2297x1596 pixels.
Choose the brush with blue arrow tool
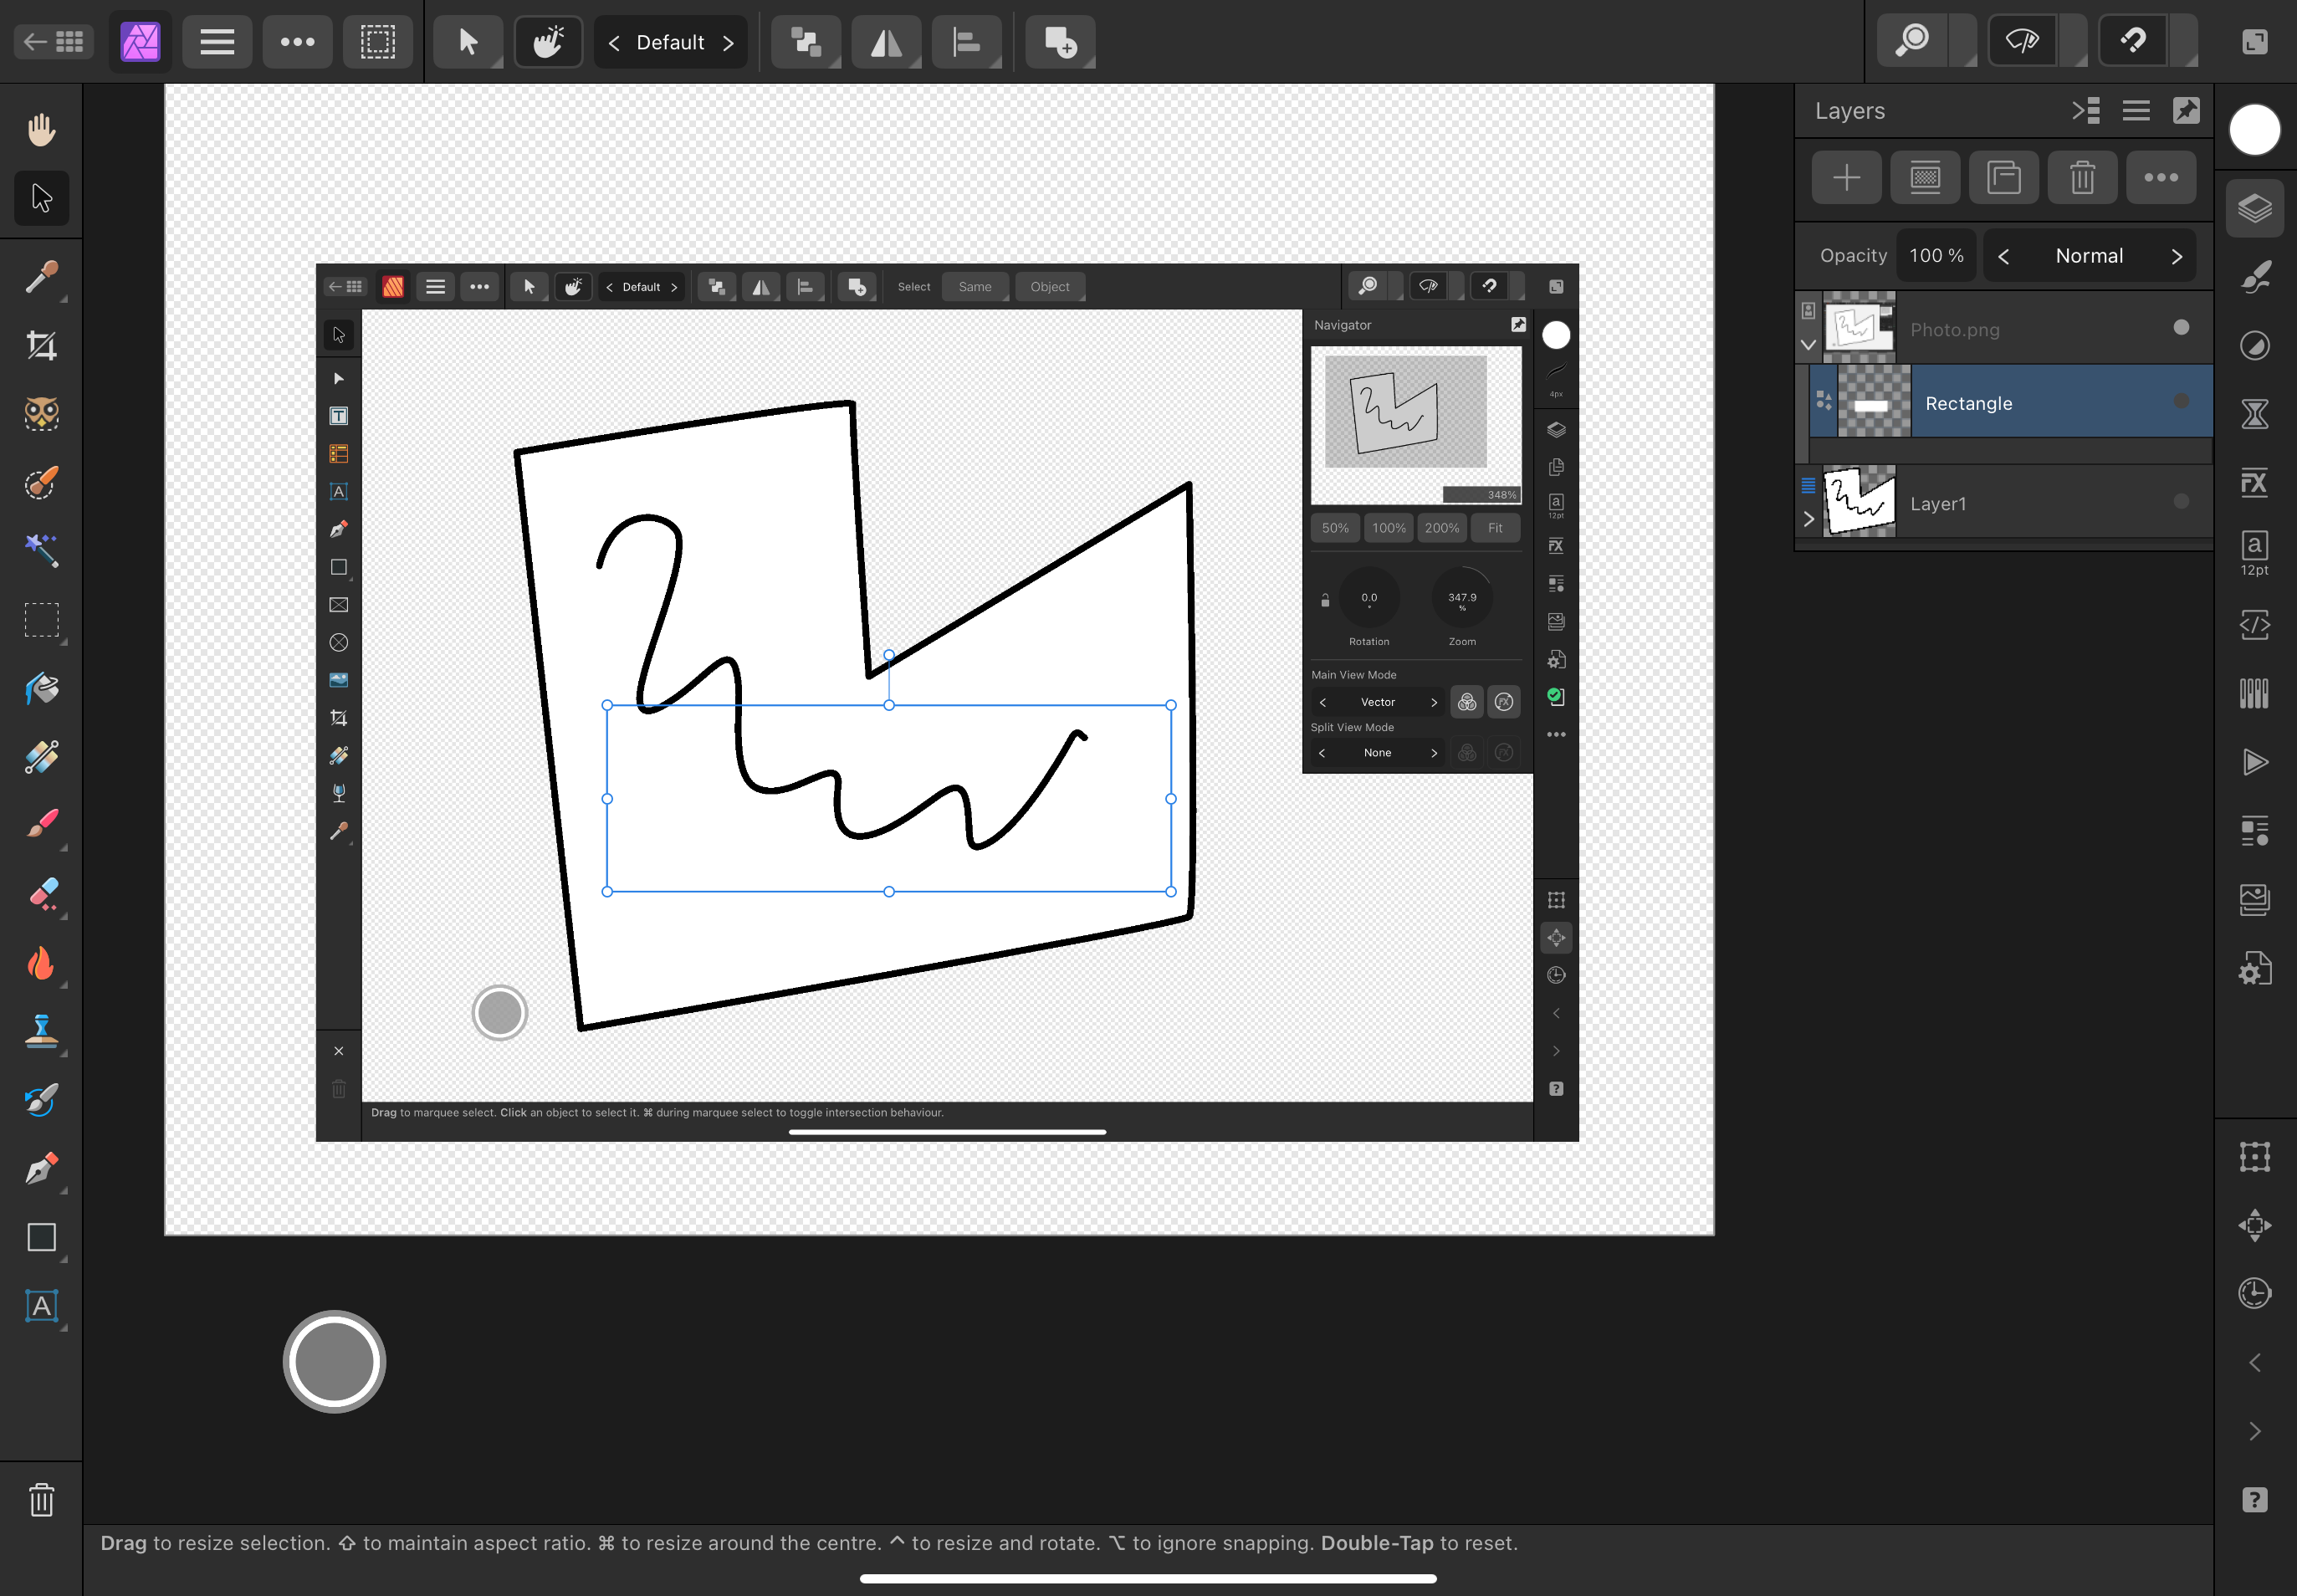pos(41,1100)
